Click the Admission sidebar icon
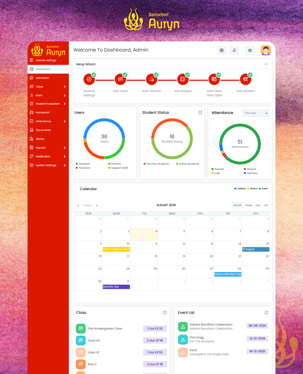 [x=32, y=78]
